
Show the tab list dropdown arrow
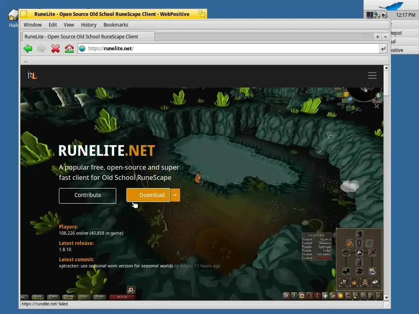(x=385, y=37)
